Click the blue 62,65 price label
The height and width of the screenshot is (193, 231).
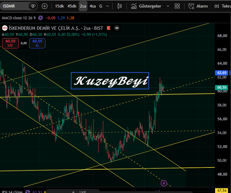(x=222, y=73)
